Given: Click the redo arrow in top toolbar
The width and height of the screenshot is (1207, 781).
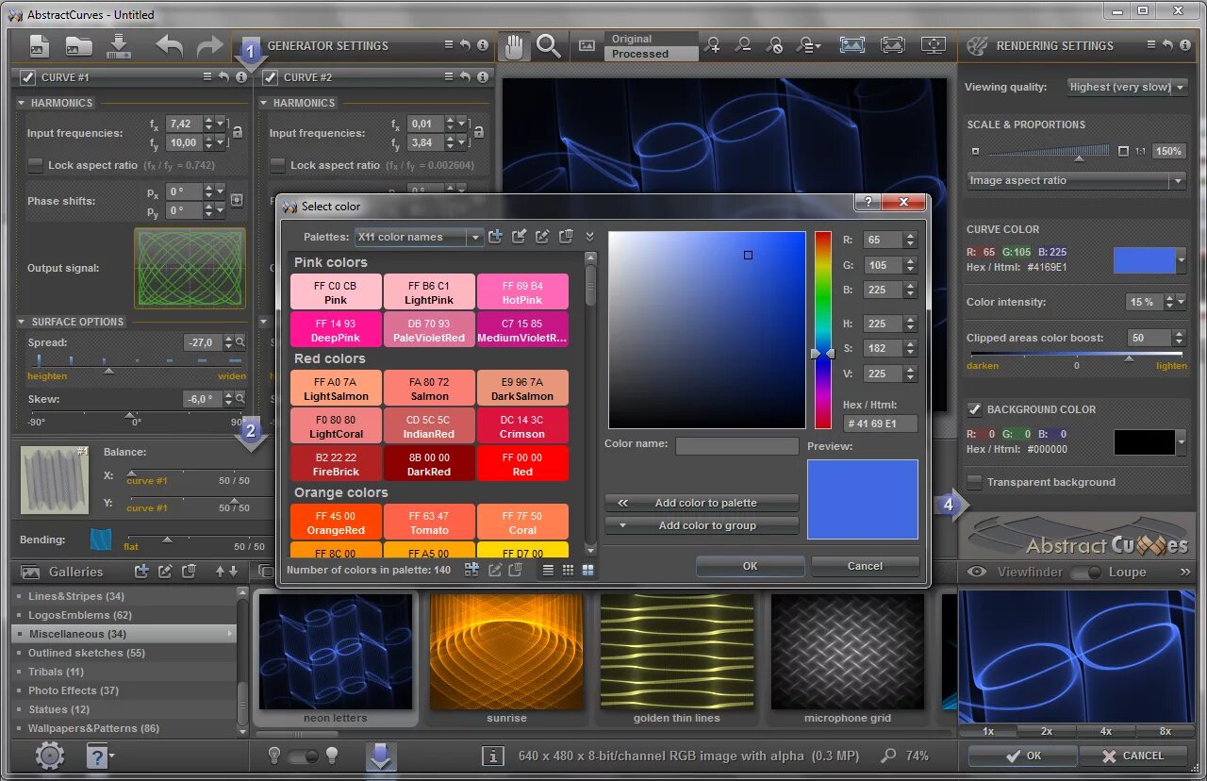Looking at the screenshot, I should [x=208, y=45].
